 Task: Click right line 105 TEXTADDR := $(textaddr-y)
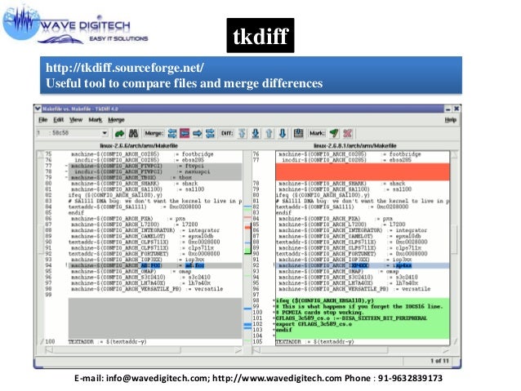315,341
